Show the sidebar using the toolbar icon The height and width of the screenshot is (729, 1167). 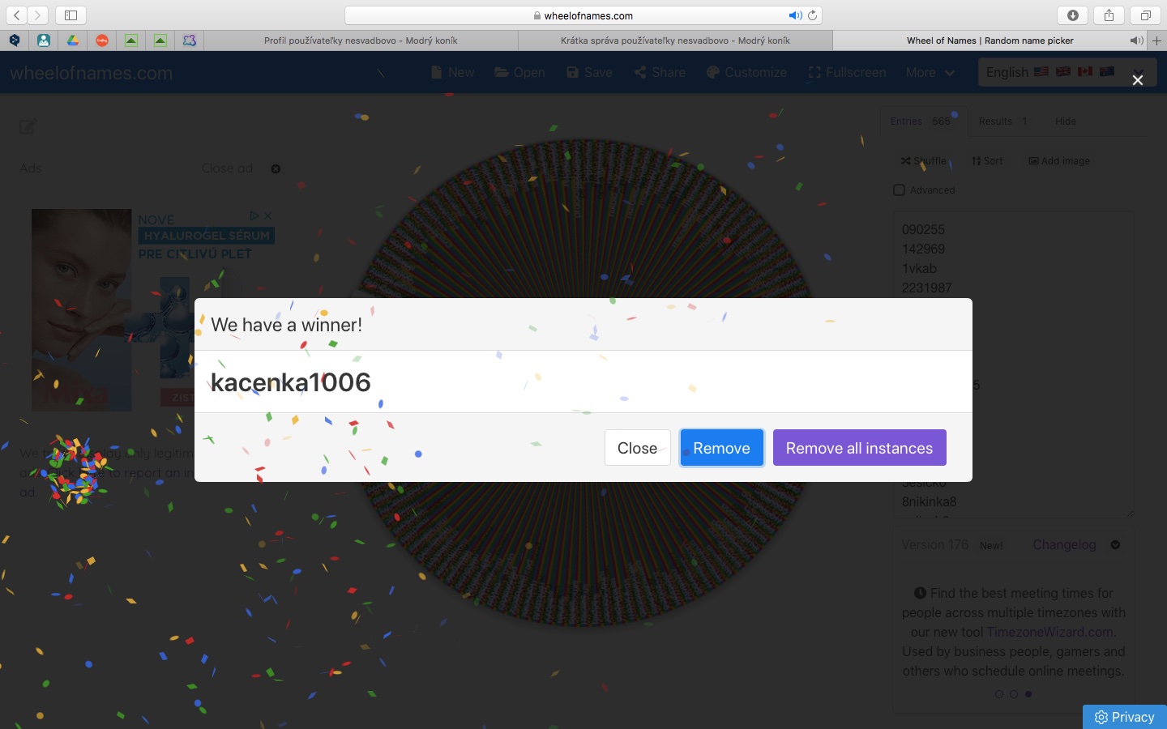(71, 15)
